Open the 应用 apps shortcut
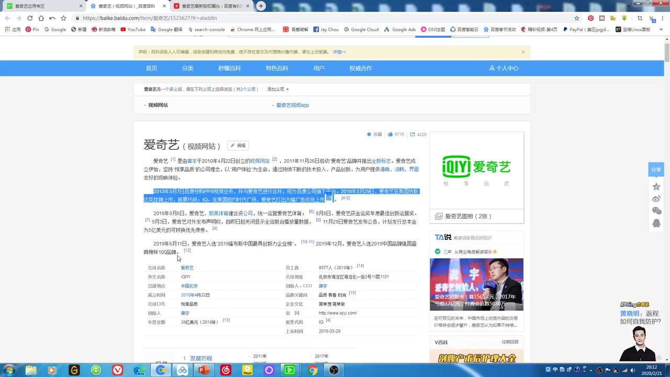Image resolution: width=670 pixels, height=377 pixels. click(x=13, y=29)
